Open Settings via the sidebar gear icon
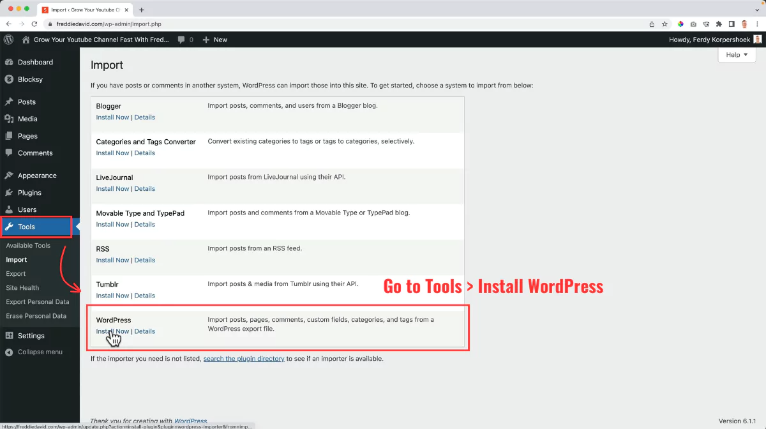This screenshot has height=429, width=766. (11, 335)
